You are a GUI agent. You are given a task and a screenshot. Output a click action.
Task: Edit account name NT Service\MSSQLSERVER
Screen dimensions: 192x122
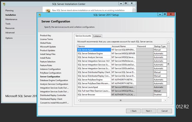coord(124,53)
